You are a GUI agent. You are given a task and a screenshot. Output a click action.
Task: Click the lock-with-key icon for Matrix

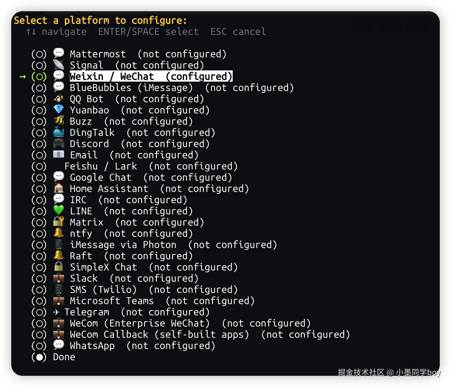point(59,222)
